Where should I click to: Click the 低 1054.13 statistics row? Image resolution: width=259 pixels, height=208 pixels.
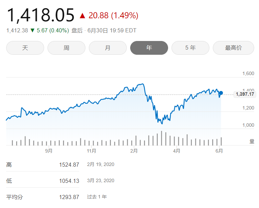(43, 181)
